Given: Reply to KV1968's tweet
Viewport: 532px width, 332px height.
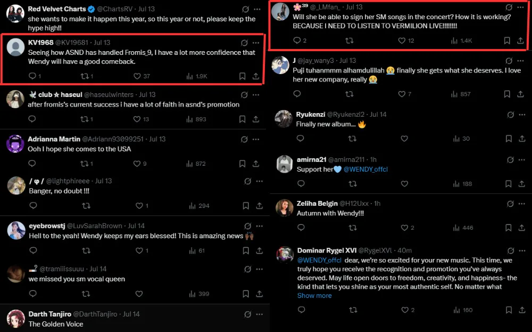Looking at the screenshot, I should (x=32, y=76).
